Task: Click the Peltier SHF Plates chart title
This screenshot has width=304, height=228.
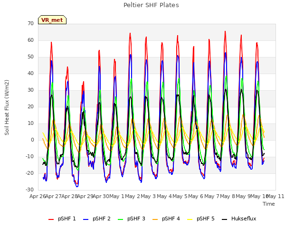Action: (x=151, y=5)
